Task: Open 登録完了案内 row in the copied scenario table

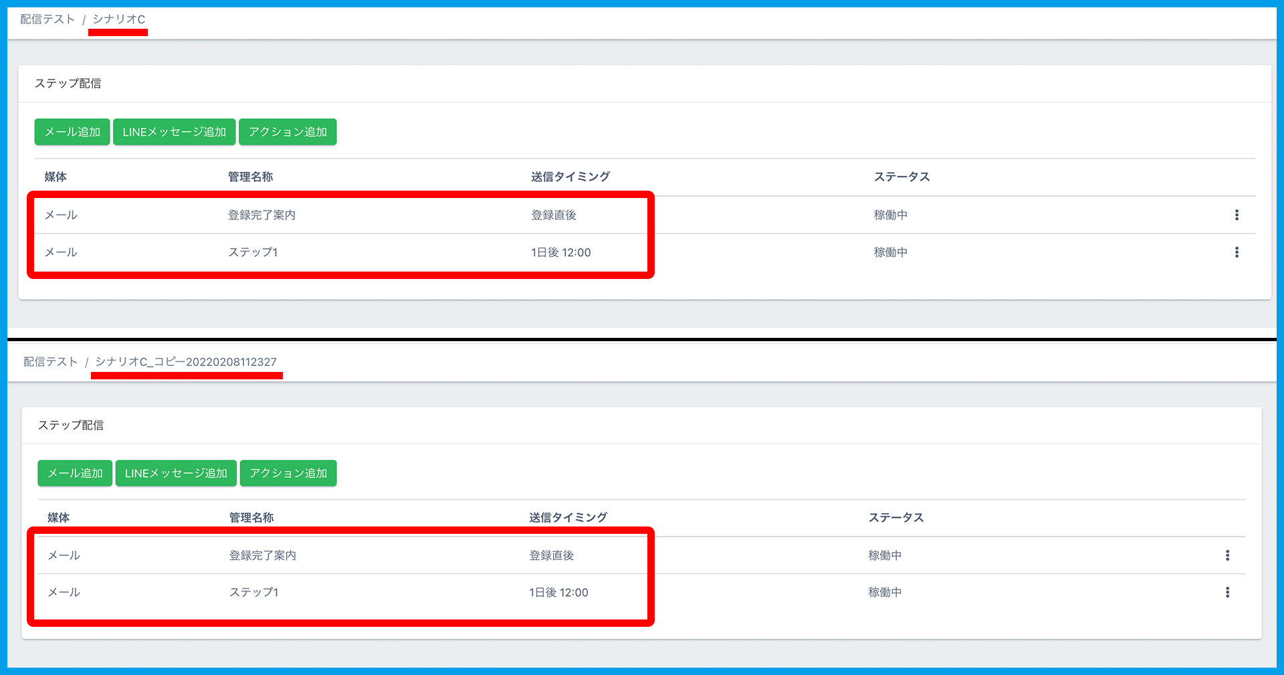Action: pos(263,555)
